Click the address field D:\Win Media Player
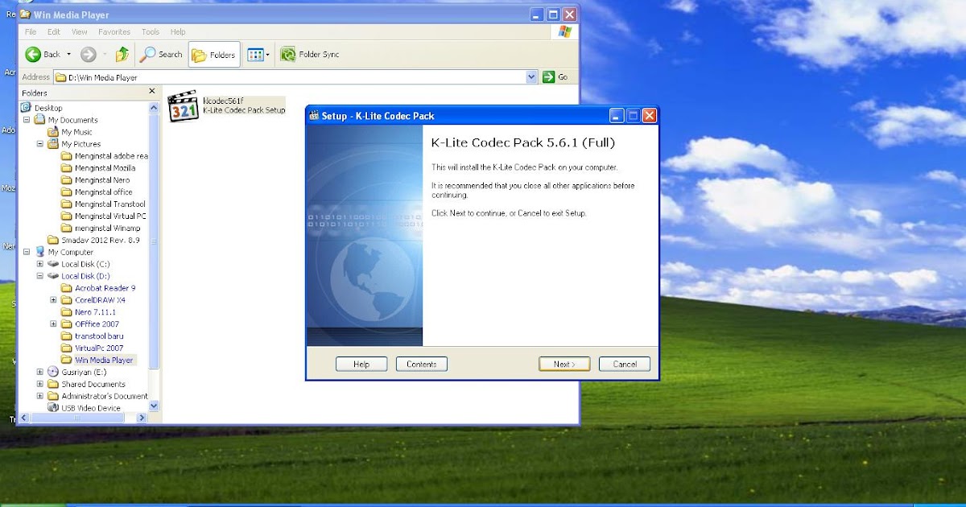966x507 pixels. pyautogui.click(x=295, y=77)
